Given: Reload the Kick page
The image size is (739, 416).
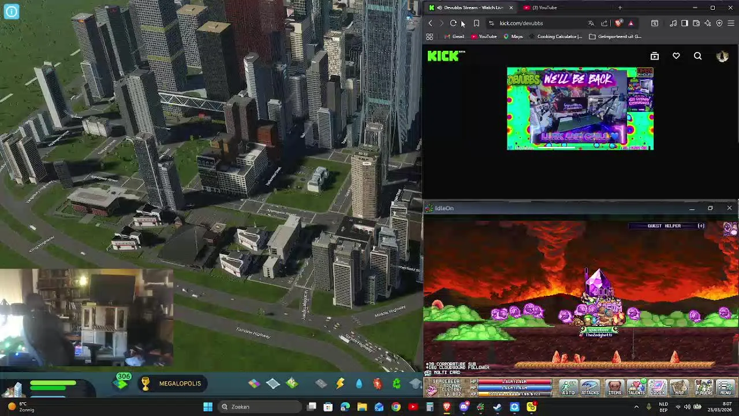Looking at the screenshot, I should (x=453, y=23).
